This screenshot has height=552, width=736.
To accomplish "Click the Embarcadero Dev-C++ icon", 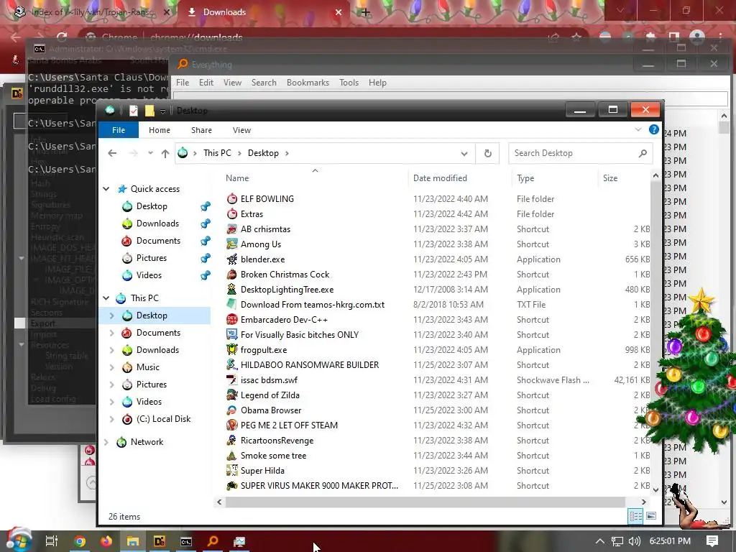I will 232,320.
